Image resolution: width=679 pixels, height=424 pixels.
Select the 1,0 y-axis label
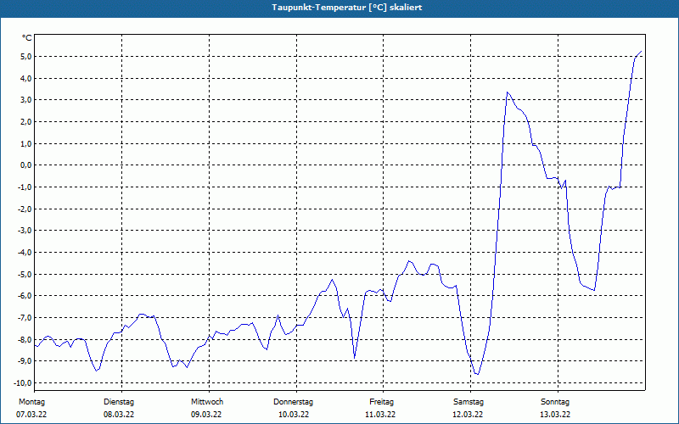25,143
